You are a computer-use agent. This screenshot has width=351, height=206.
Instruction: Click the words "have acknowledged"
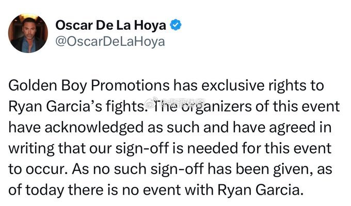(x=77, y=128)
